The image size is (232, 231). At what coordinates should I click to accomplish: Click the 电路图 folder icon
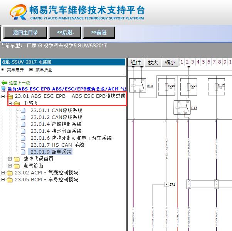pos(17,103)
